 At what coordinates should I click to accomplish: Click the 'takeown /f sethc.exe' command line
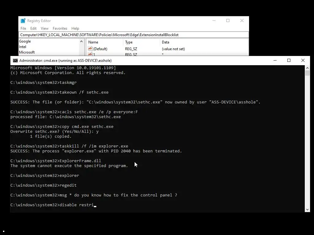pyautogui.click(x=59, y=92)
